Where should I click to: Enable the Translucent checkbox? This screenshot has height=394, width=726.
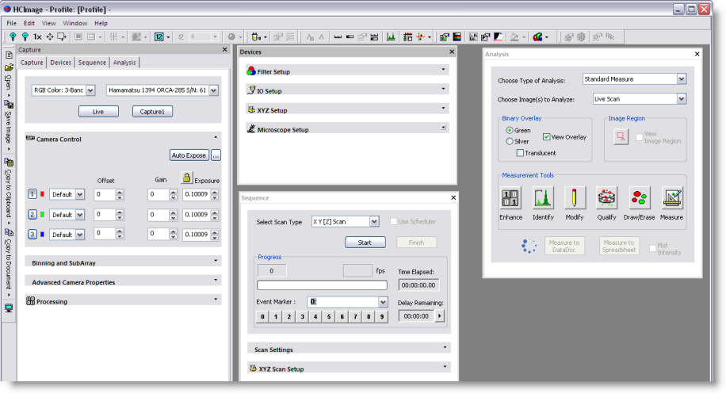(x=520, y=152)
